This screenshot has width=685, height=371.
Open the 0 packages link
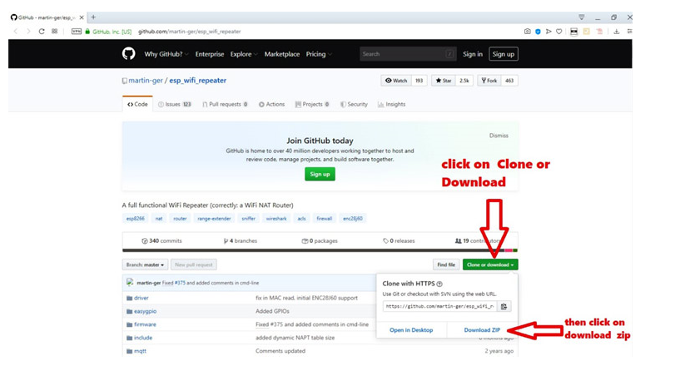[x=320, y=241]
